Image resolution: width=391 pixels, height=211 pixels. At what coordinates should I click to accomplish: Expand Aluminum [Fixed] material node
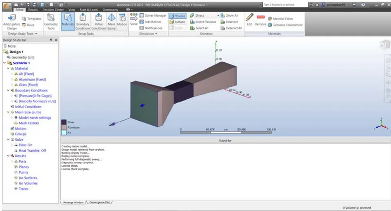[12, 79]
